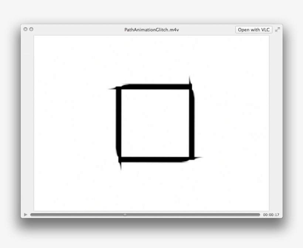Click the circular X icon at top left
Viewport: 303px width, 248px height.
point(25,29)
